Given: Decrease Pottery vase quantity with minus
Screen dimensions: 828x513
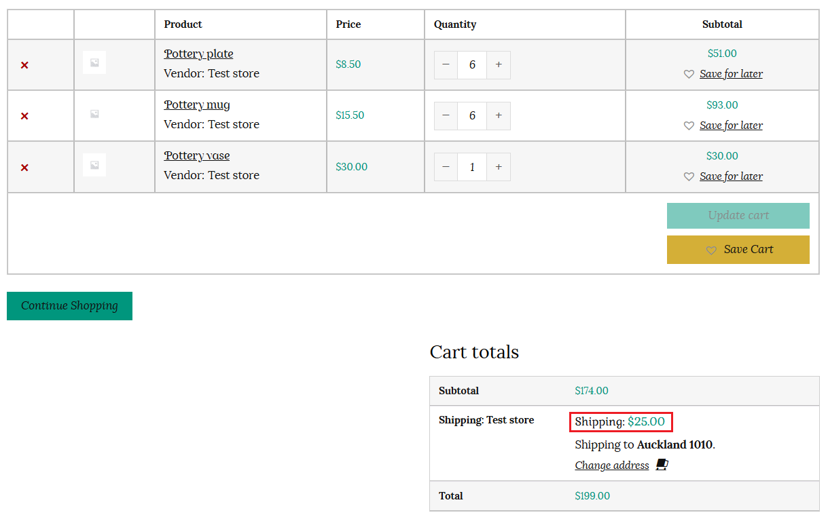Looking at the screenshot, I should pyautogui.click(x=446, y=167).
